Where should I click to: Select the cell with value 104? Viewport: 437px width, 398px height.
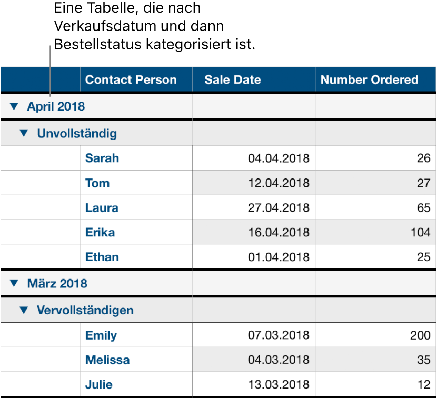tap(420, 233)
